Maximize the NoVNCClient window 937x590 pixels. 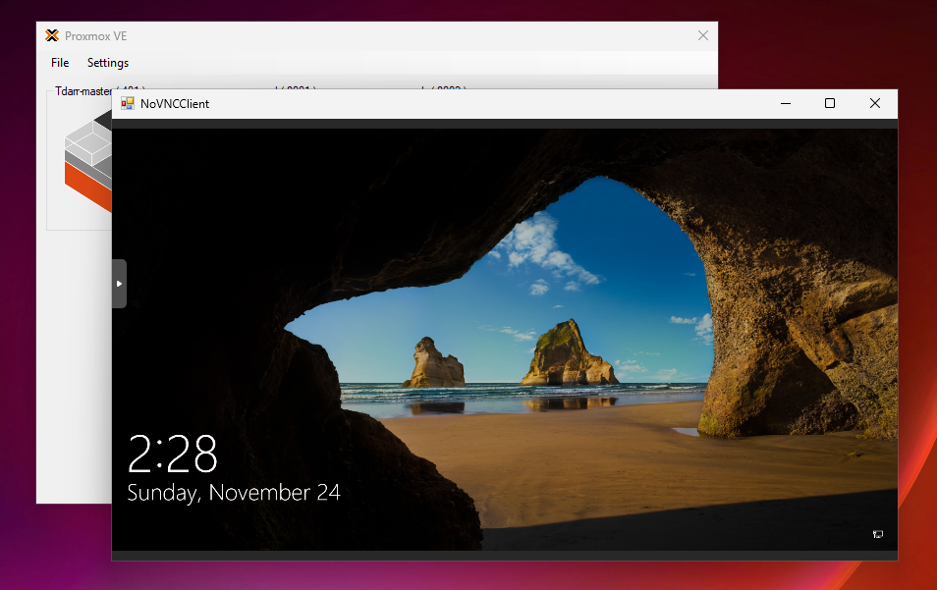click(x=830, y=103)
